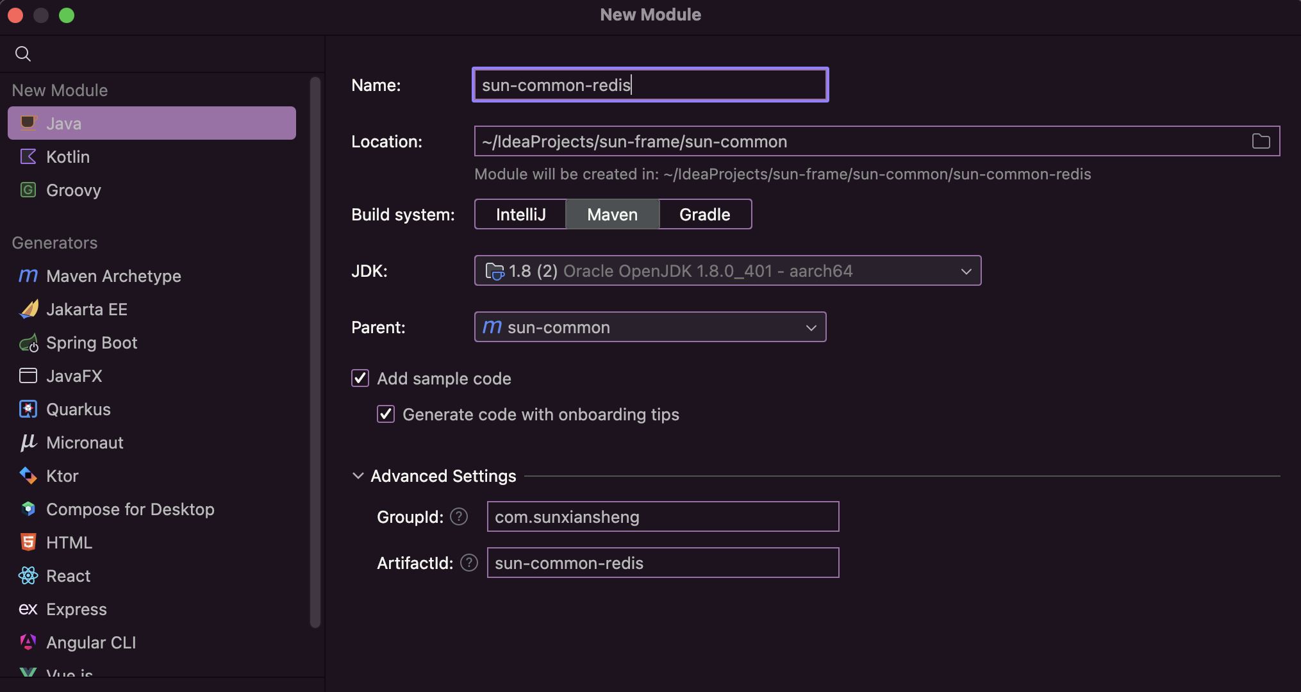This screenshot has height=692, width=1301.
Task: Uncheck Add sample code
Action: tap(360, 379)
